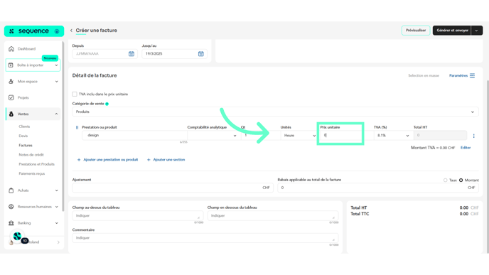
Task: Open the Depuis calendar picker
Action: click(x=131, y=53)
